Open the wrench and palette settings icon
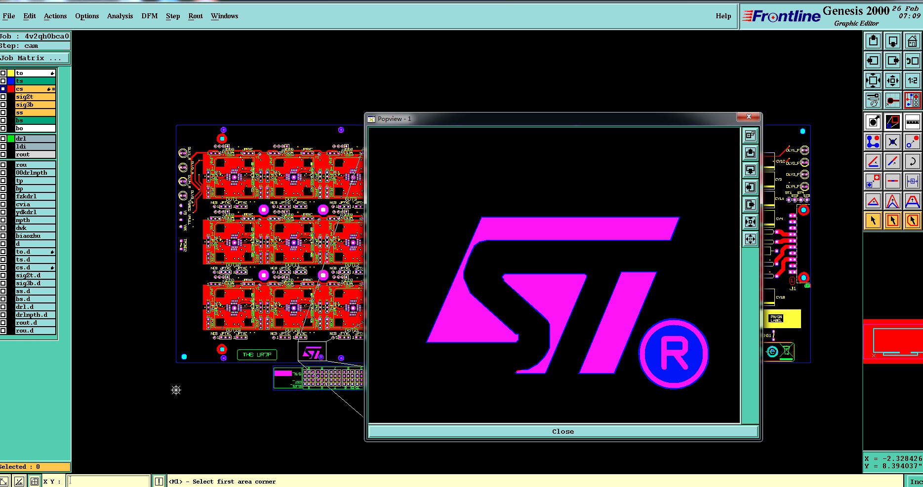This screenshot has height=487, width=923. (x=873, y=100)
